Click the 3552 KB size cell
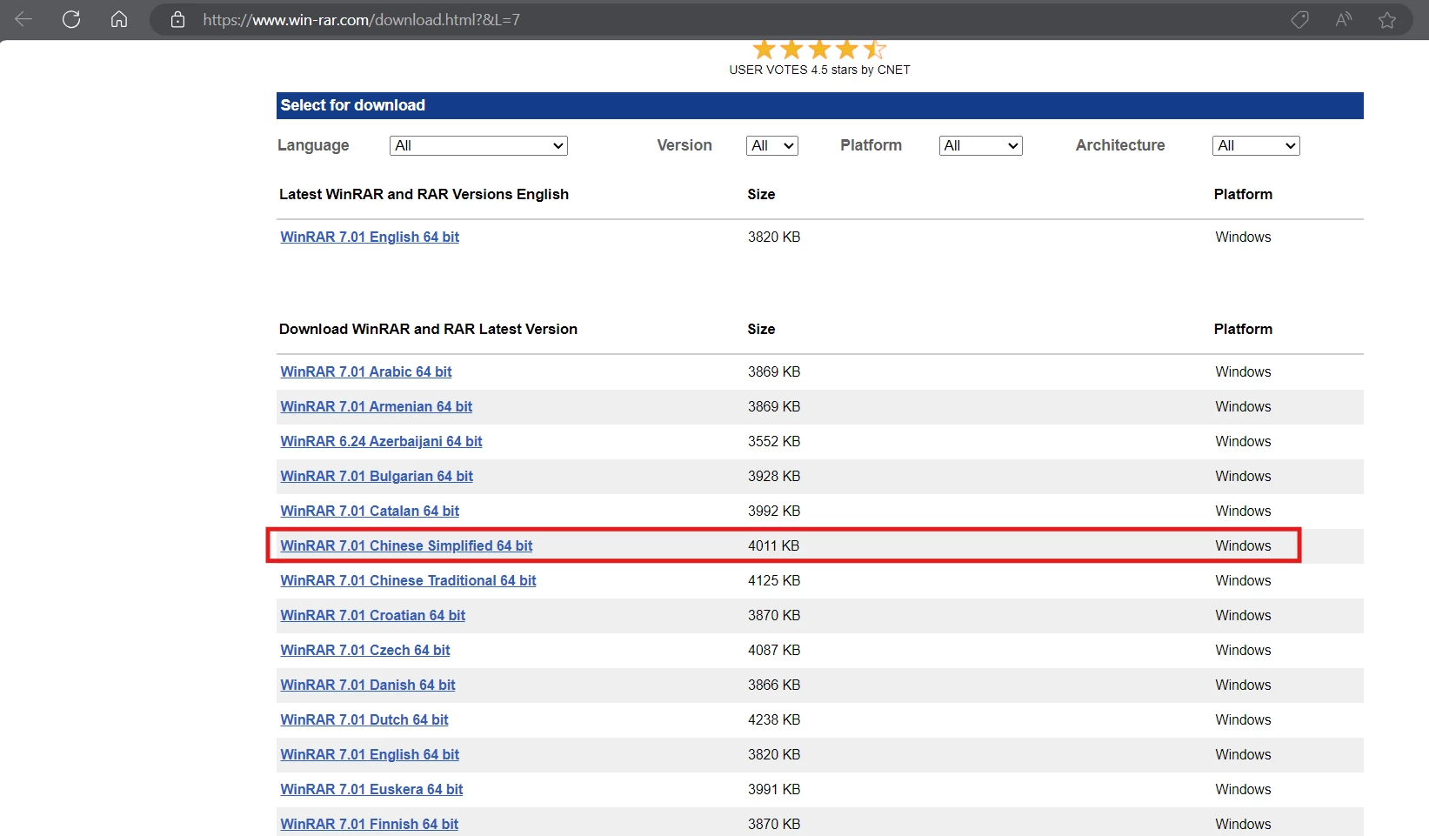 point(774,441)
